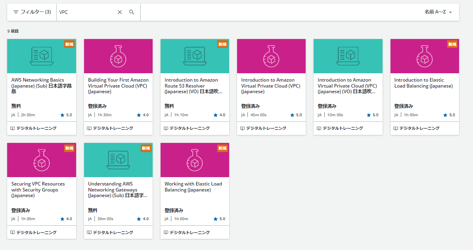This screenshot has width=473, height=250.
Task: Clear the VPC search text
Action: [x=120, y=12]
